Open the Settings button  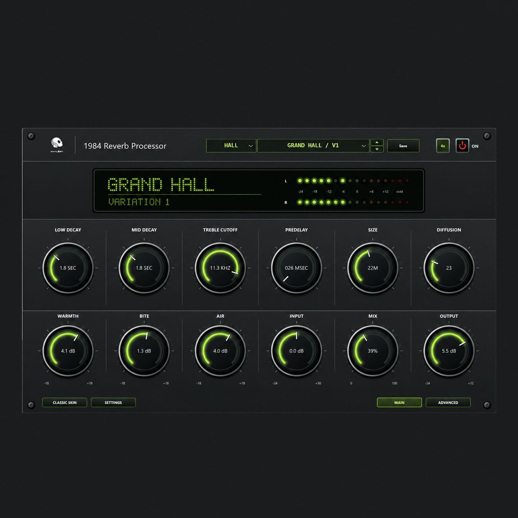[x=113, y=402]
